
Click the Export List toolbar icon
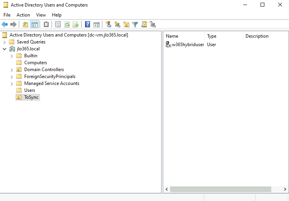[76, 24]
